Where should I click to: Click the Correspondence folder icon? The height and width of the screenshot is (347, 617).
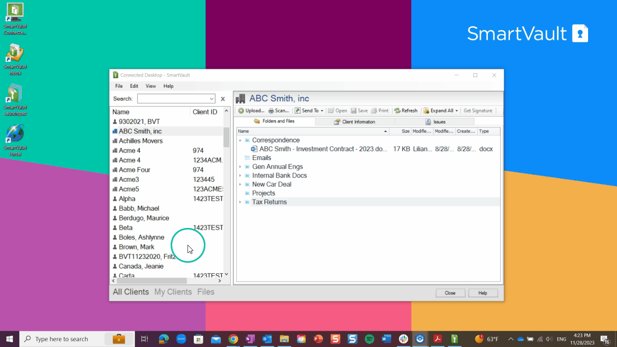click(247, 140)
